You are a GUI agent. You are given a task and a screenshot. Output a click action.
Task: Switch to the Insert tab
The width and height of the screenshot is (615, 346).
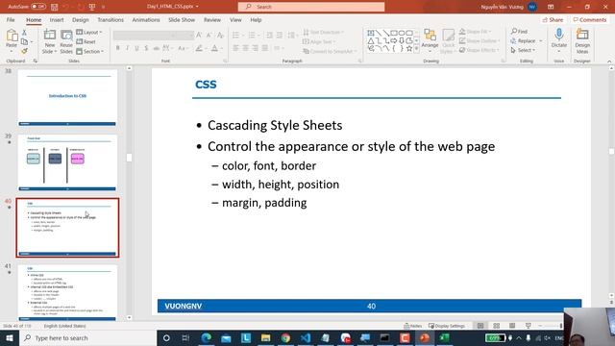[57, 19]
